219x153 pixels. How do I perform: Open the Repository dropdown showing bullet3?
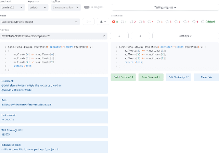click(x=37, y=7)
